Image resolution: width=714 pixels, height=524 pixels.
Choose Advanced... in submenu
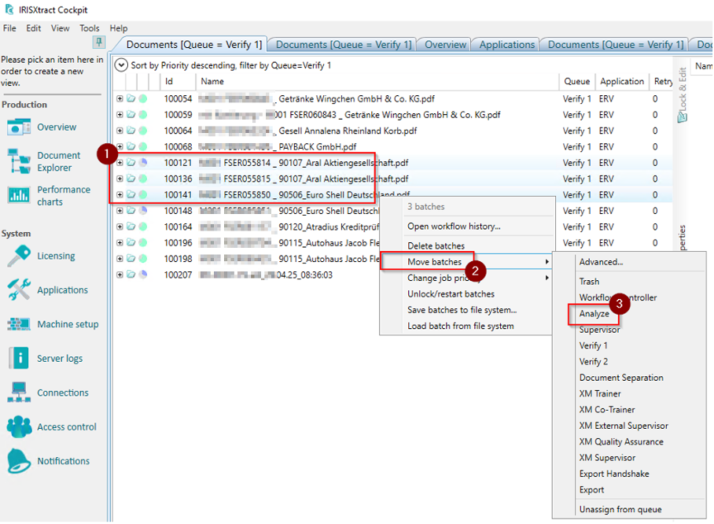[x=601, y=262]
